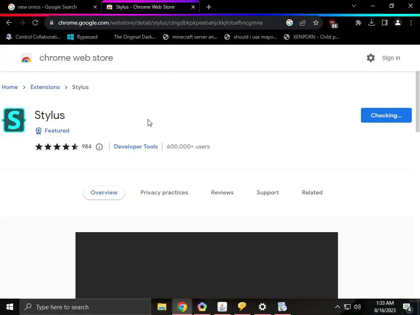Screen dimensions: 420x315
Task: Open a new tab with the plus button
Action: click(209, 7)
